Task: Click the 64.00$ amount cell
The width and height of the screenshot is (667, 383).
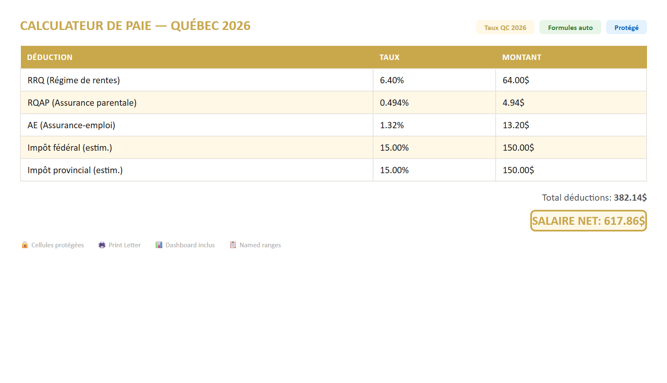Action: (571, 80)
